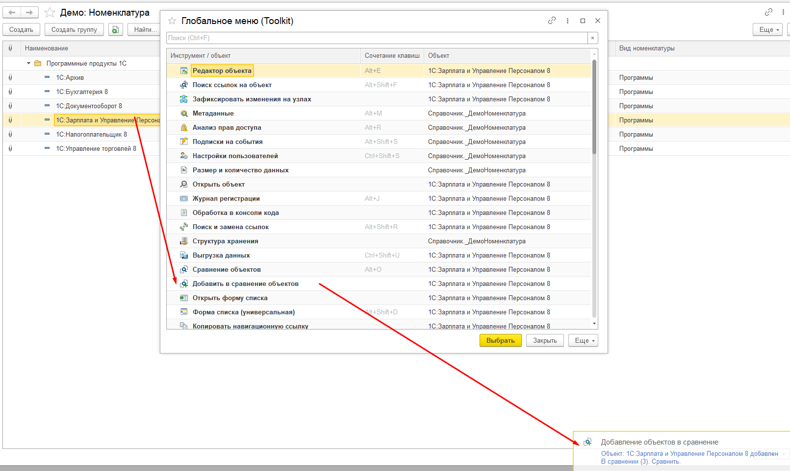Select the Настройки пользователей tool row
This screenshot has width=790, height=471.
379,156
